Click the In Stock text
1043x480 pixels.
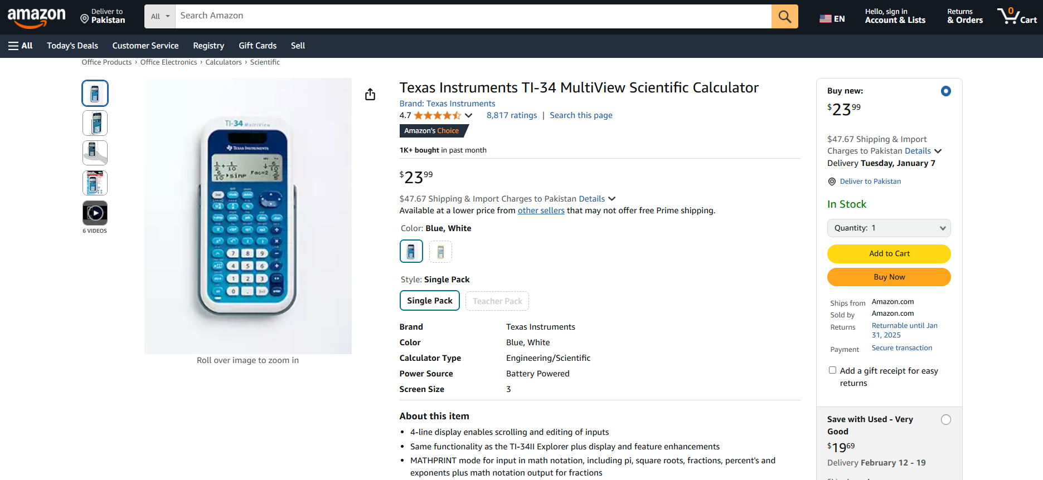click(x=847, y=204)
